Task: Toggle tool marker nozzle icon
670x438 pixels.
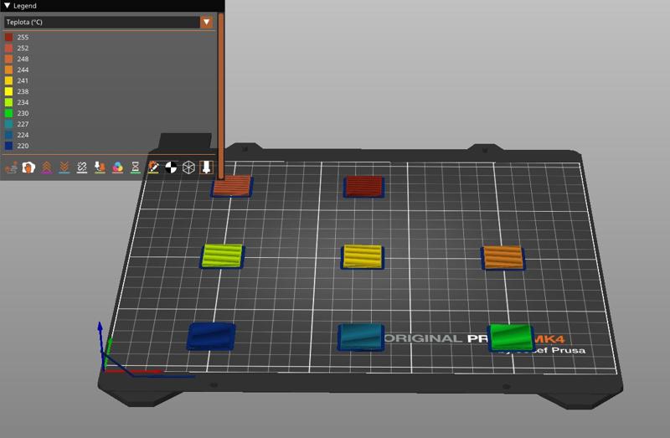Action: coord(206,167)
